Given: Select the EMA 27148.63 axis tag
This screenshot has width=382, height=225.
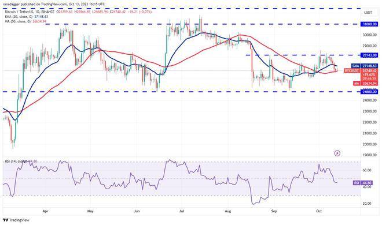Looking at the screenshot, I should [365, 66].
